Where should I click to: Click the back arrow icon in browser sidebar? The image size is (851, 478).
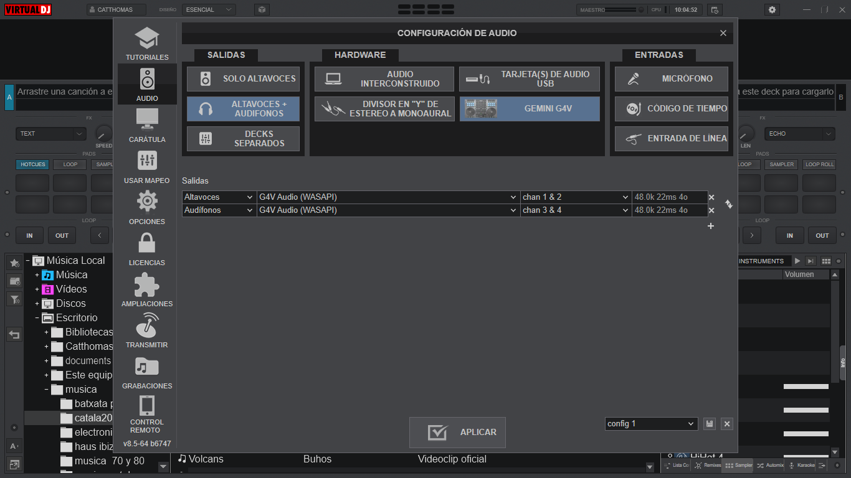point(14,335)
